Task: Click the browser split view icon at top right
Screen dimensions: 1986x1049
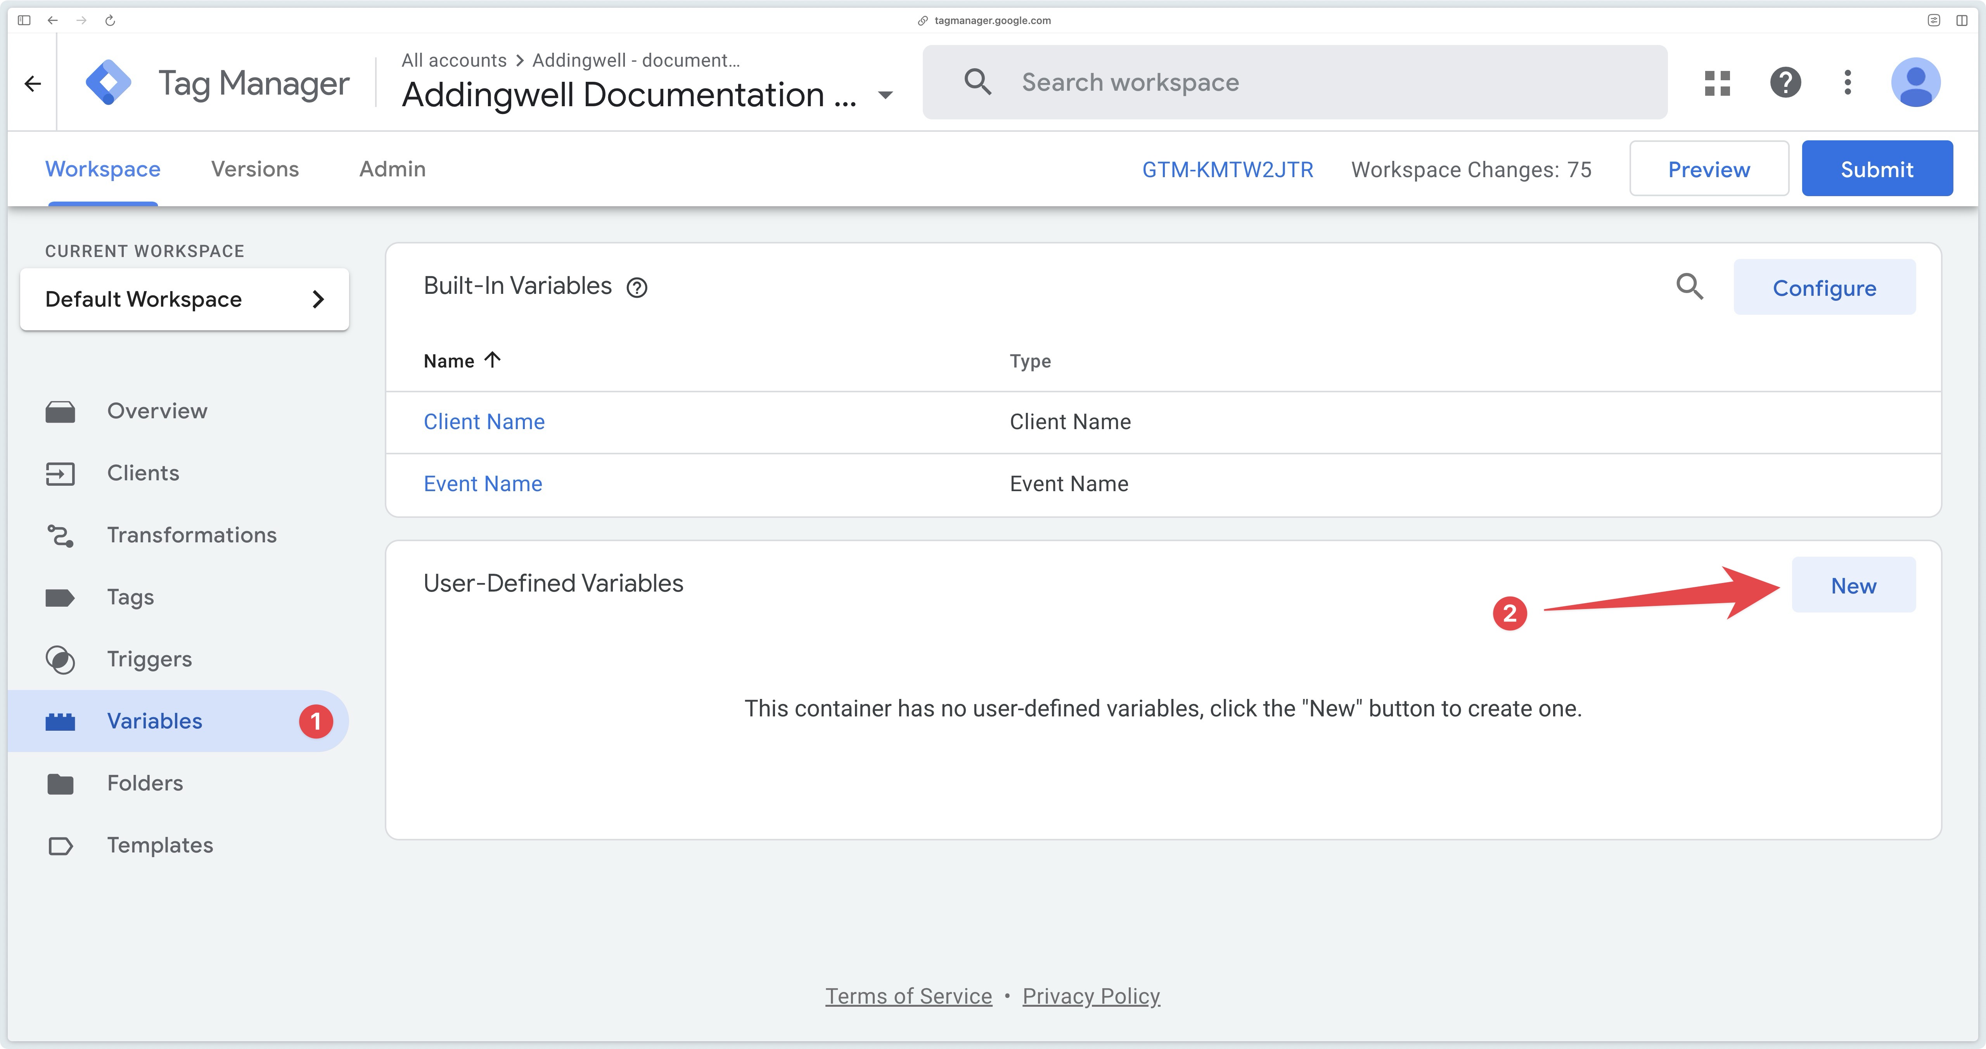Action: pos(1961,20)
